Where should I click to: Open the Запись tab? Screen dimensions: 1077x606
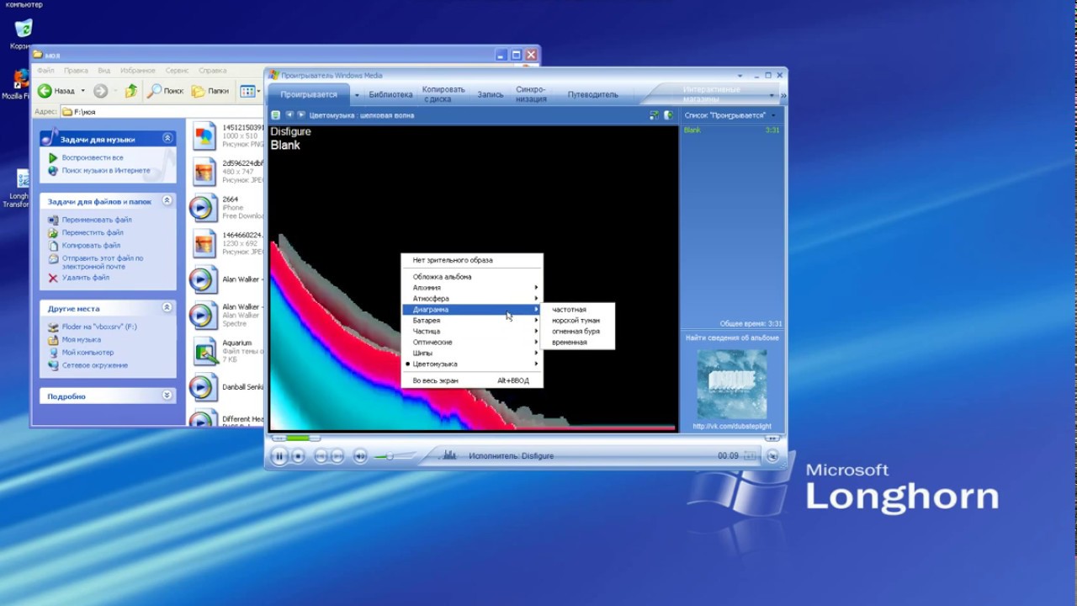point(491,95)
